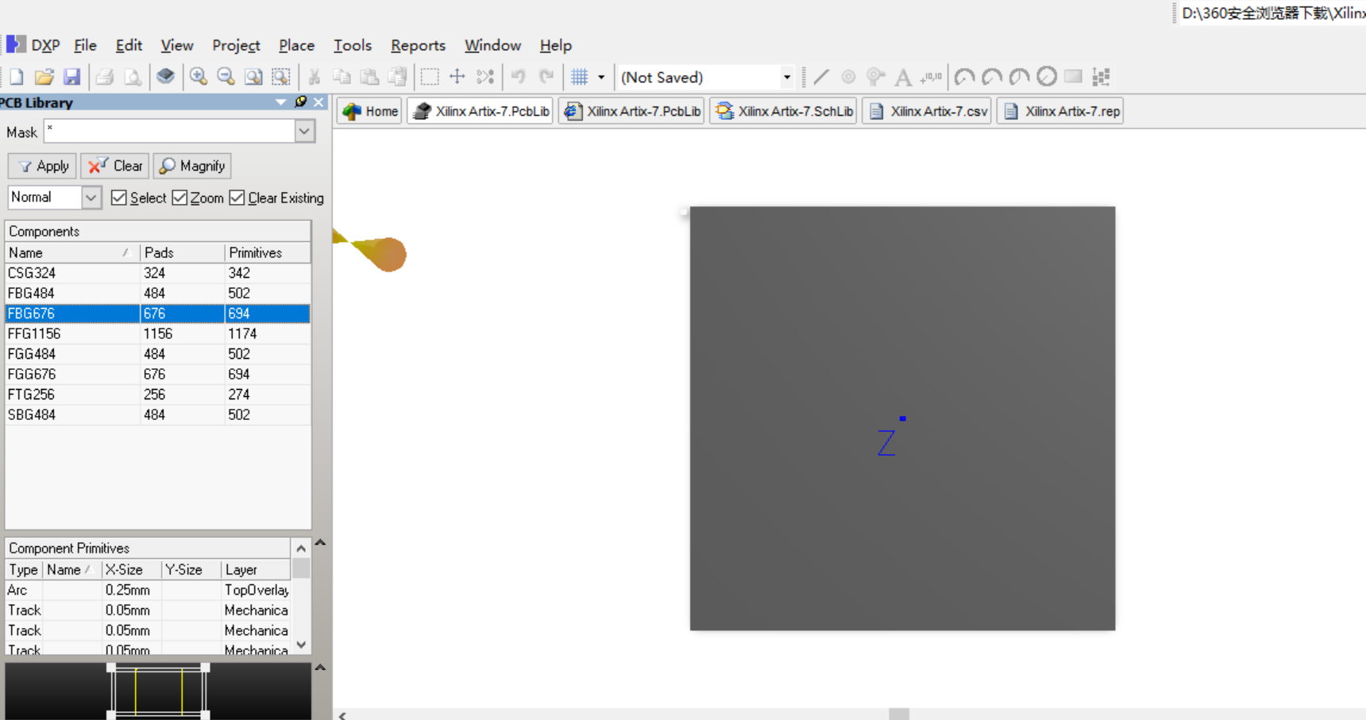Open an existing document via folder icon
This screenshot has width=1366, height=720.
coord(44,77)
